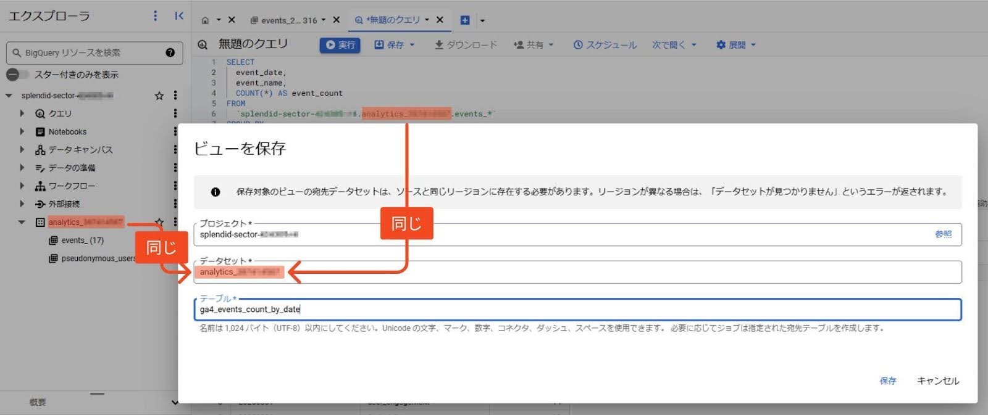Select the events_ (17) table
This screenshot has height=415, width=988.
(82, 240)
